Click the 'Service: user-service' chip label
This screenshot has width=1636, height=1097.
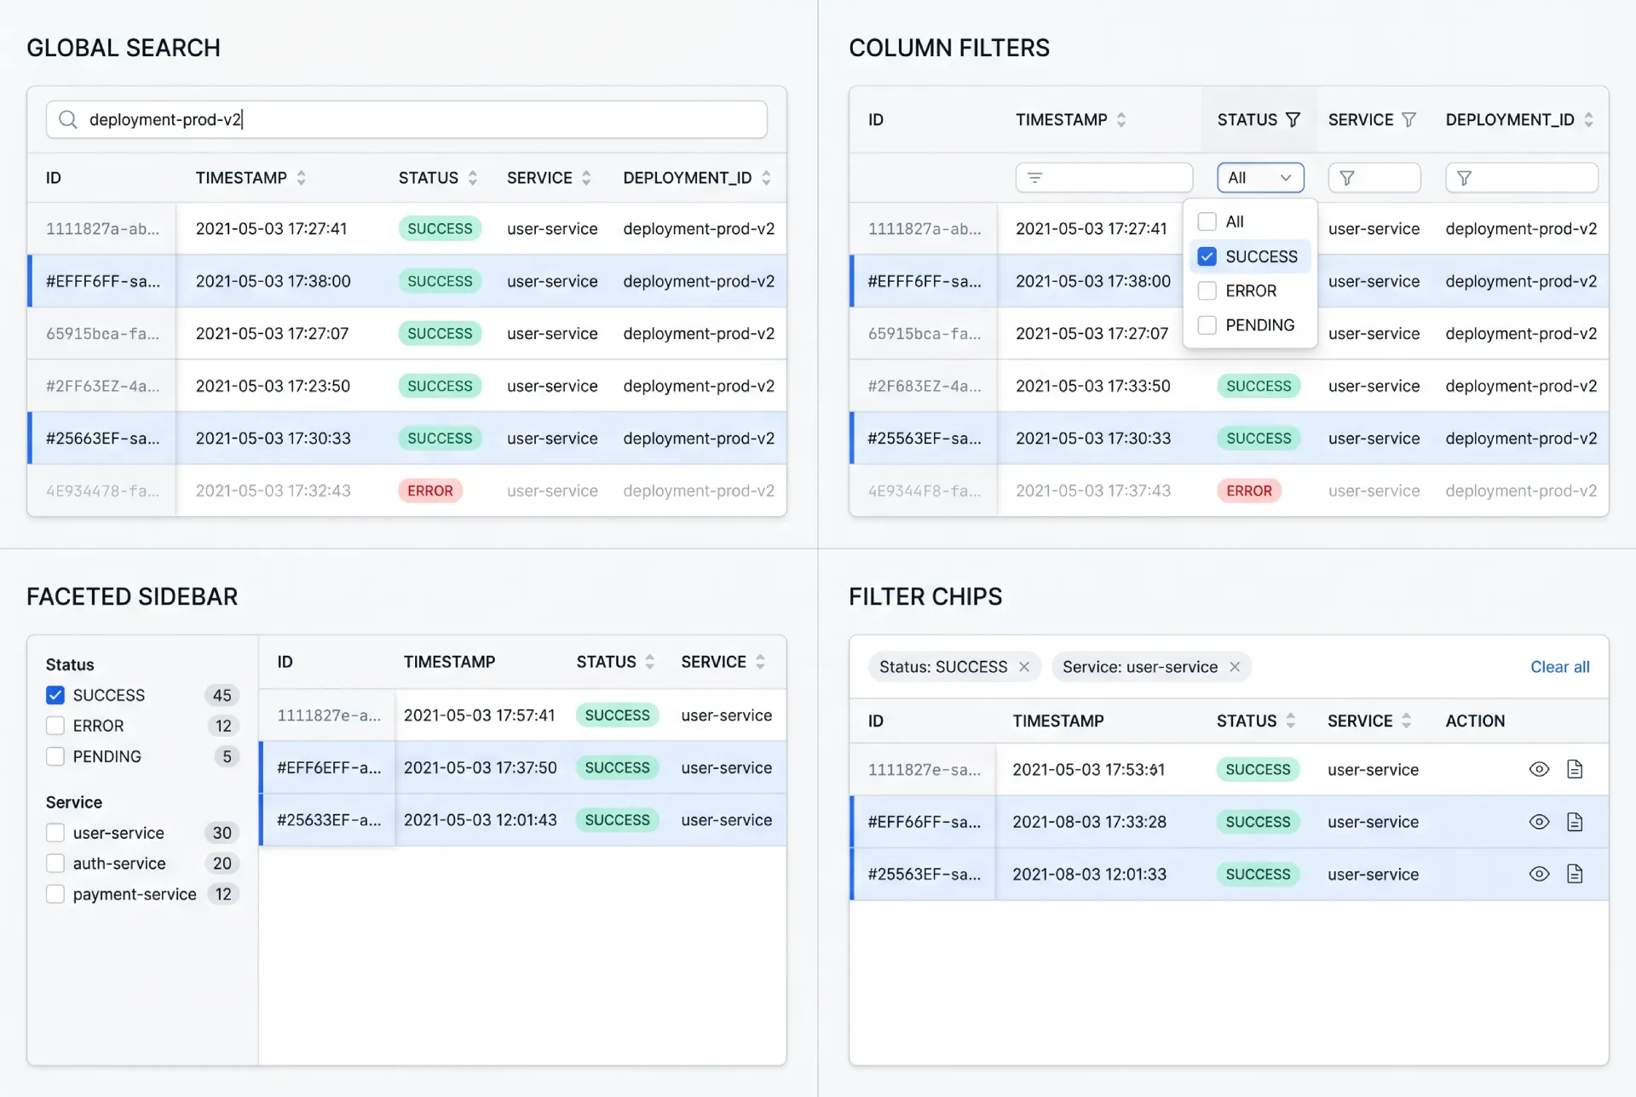click(x=1140, y=667)
